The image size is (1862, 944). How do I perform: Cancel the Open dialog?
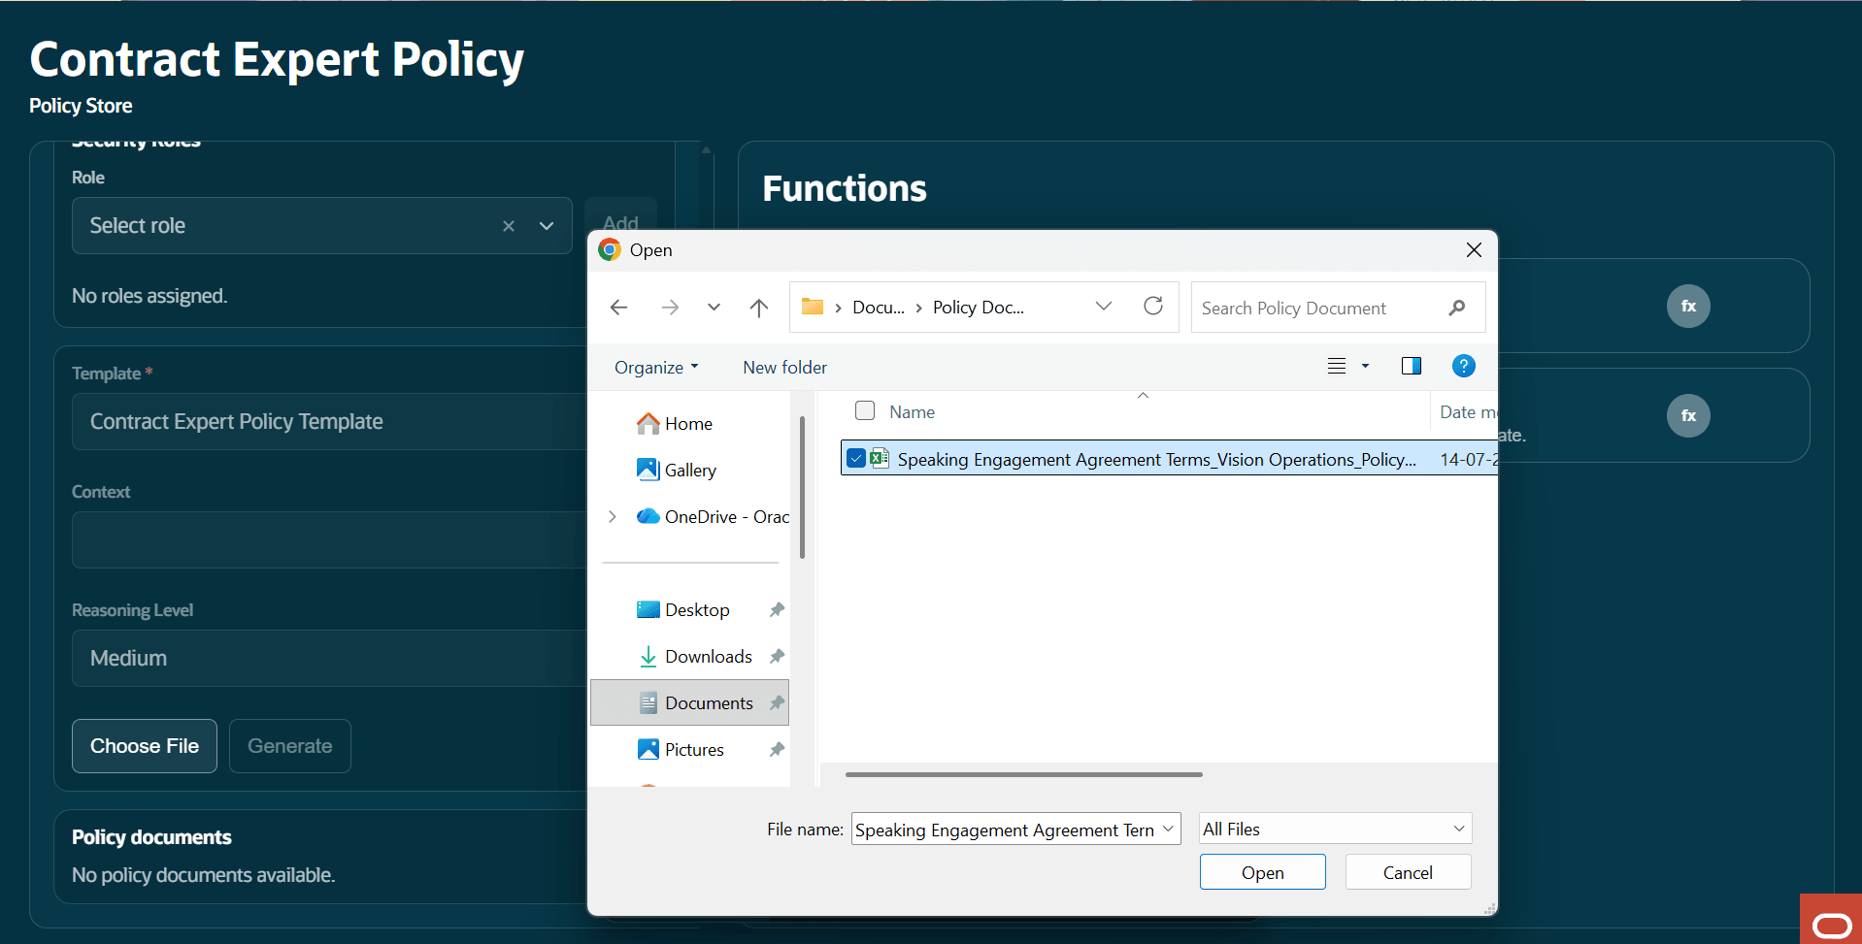[x=1408, y=872]
